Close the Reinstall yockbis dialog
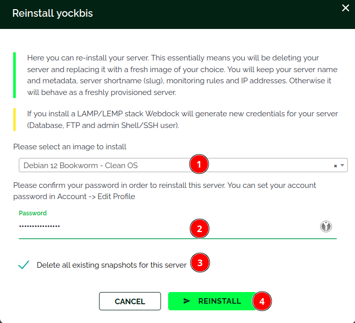 click(x=346, y=8)
